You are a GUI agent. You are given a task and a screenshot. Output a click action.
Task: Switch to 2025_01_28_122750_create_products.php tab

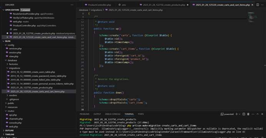click(x=164, y=5)
